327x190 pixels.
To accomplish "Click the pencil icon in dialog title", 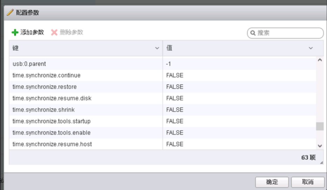I will [x=10, y=13].
